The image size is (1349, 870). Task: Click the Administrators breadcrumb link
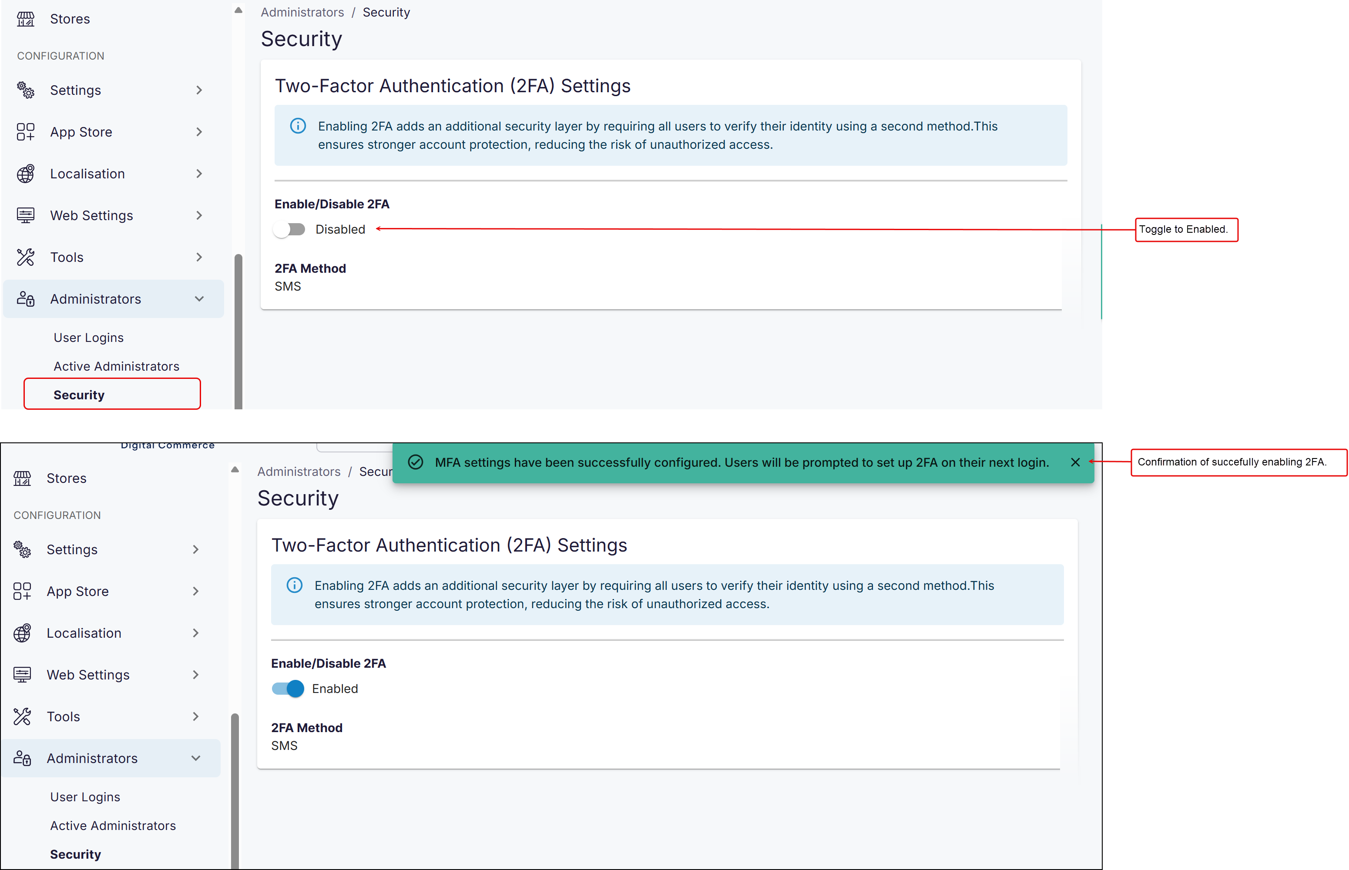(302, 12)
